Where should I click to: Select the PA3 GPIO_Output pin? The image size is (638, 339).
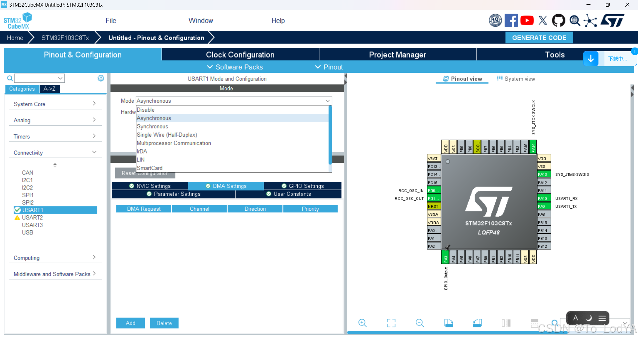pyautogui.click(x=445, y=257)
